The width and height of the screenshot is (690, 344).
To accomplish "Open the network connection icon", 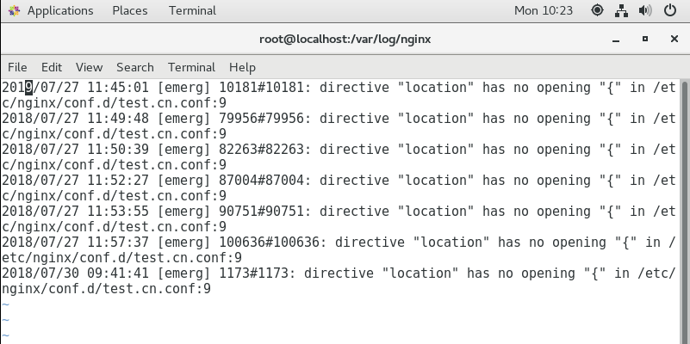I will (x=621, y=10).
